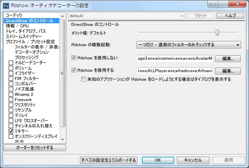Click 編集 button for 使用しない list
Viewport: 249px width, 168px height.
tap(228, 59)
